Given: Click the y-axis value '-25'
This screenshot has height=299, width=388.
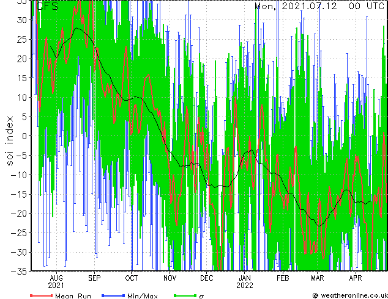Looking at the screenshot, I should pyautogui.click(x=19, y=233).
